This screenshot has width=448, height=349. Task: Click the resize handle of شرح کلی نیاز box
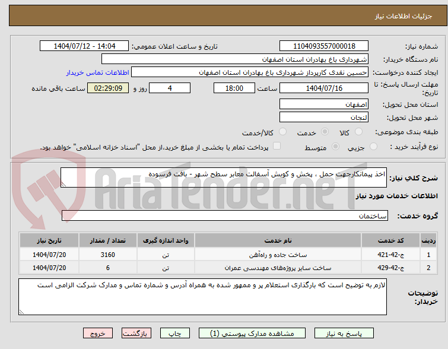pyautogui.click(x=63, y=185)
